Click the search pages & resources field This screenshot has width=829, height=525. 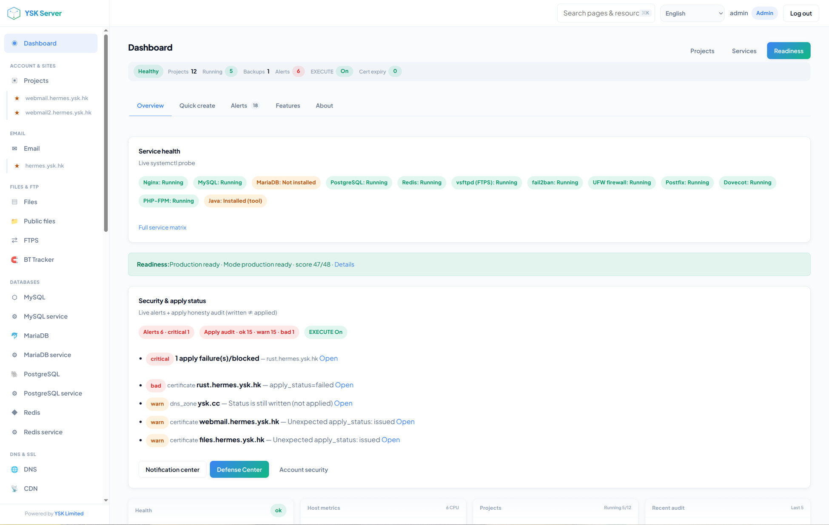[x=606, y=13]
